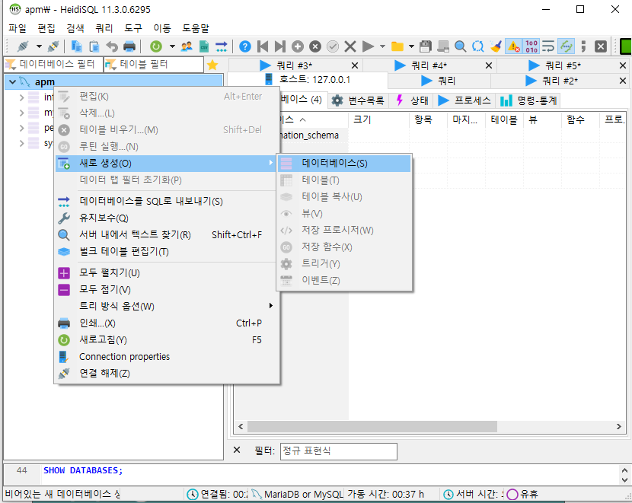Click the run query play icon
Image resolution: width=632 pixels, height=503 pixels.
tap(368, 46)
